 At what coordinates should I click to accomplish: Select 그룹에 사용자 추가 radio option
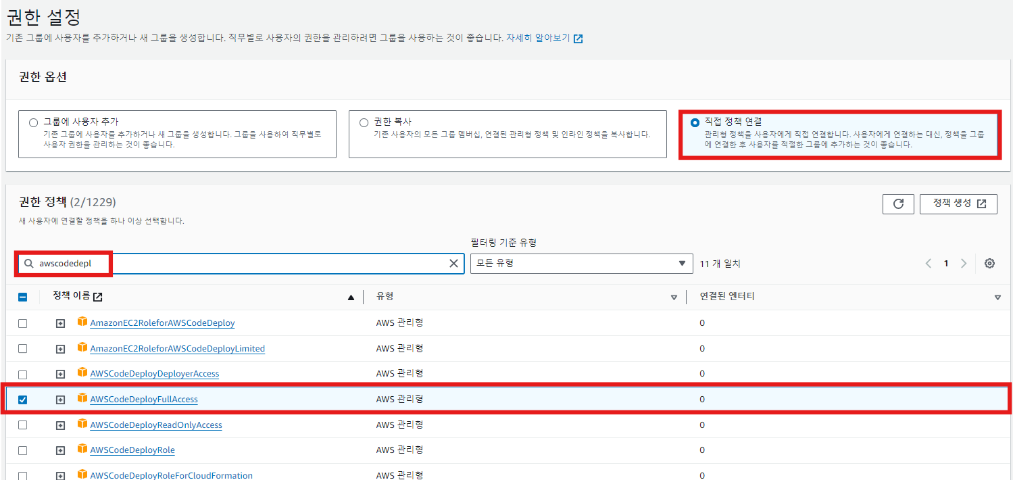point(34,123)
